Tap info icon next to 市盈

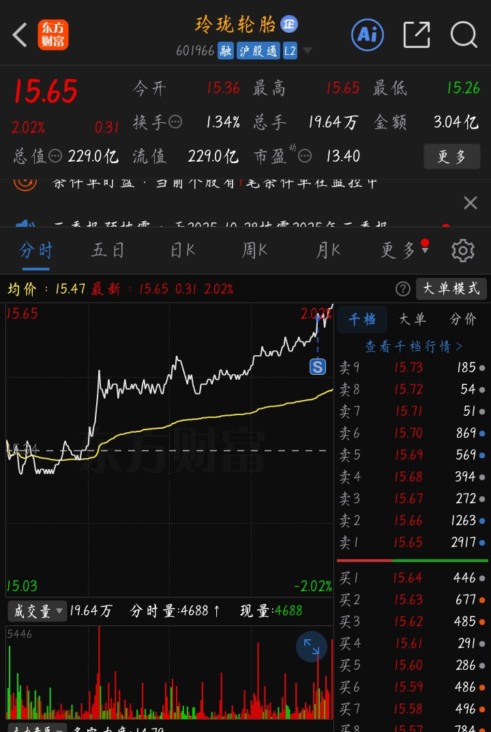(305, 156)
